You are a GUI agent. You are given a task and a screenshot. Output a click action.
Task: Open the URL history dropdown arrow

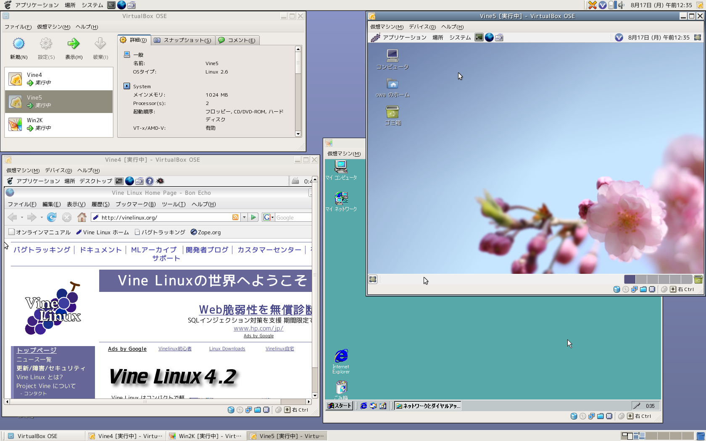point(244,217)
